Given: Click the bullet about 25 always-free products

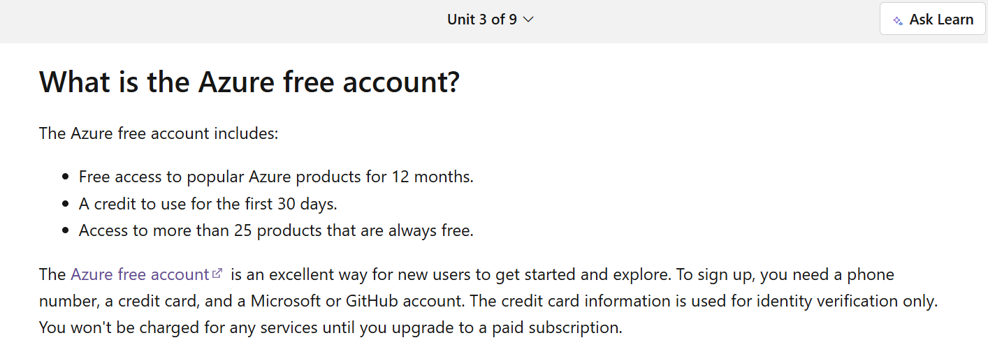Looking at the screenshot, I should pyautogui.click(x=276, y=230).
